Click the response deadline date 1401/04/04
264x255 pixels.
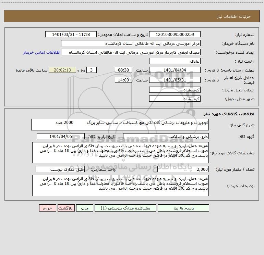(x=175, y=70)
